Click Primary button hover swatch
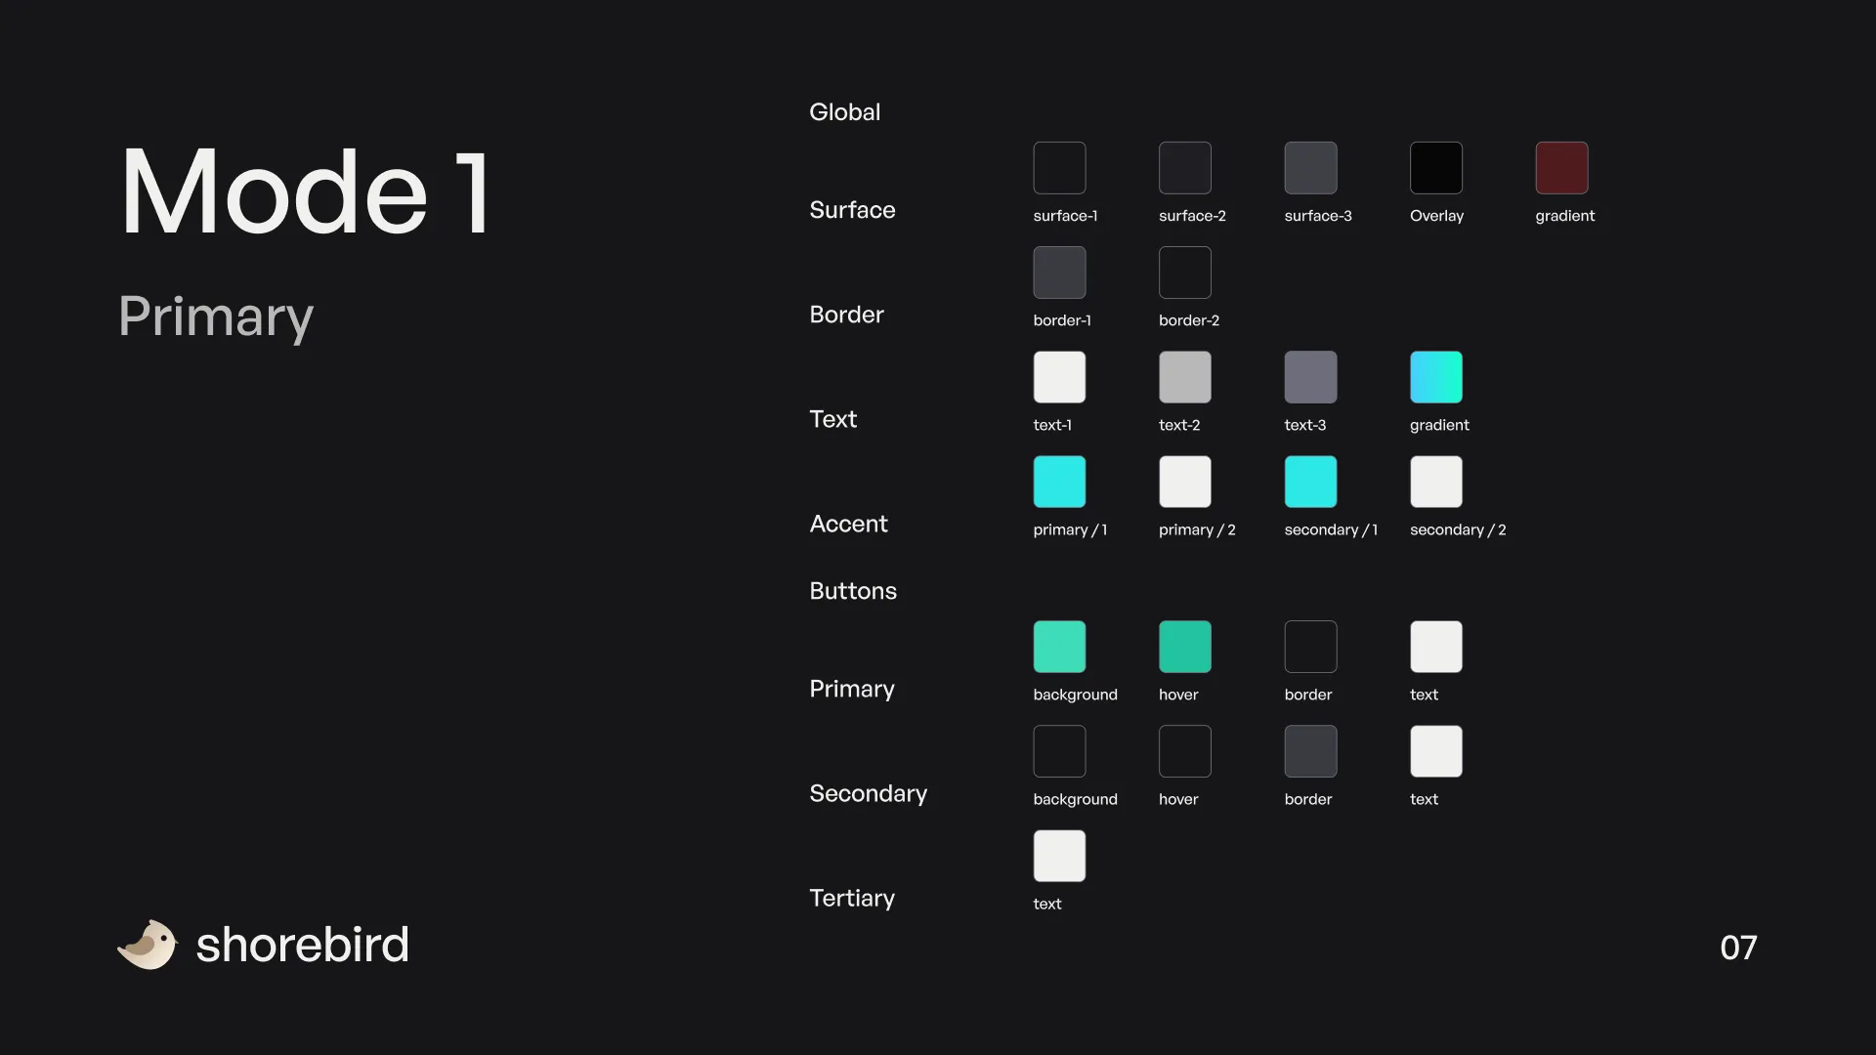1876x1055 pixels. tap(1184, 646)
